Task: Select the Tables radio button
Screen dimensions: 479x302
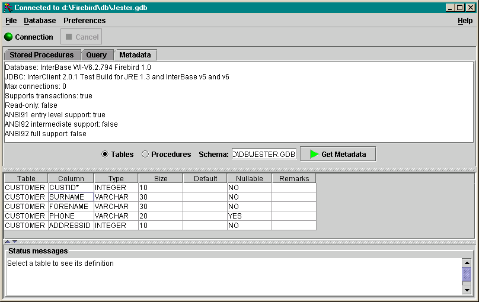Action: point(105,155)
